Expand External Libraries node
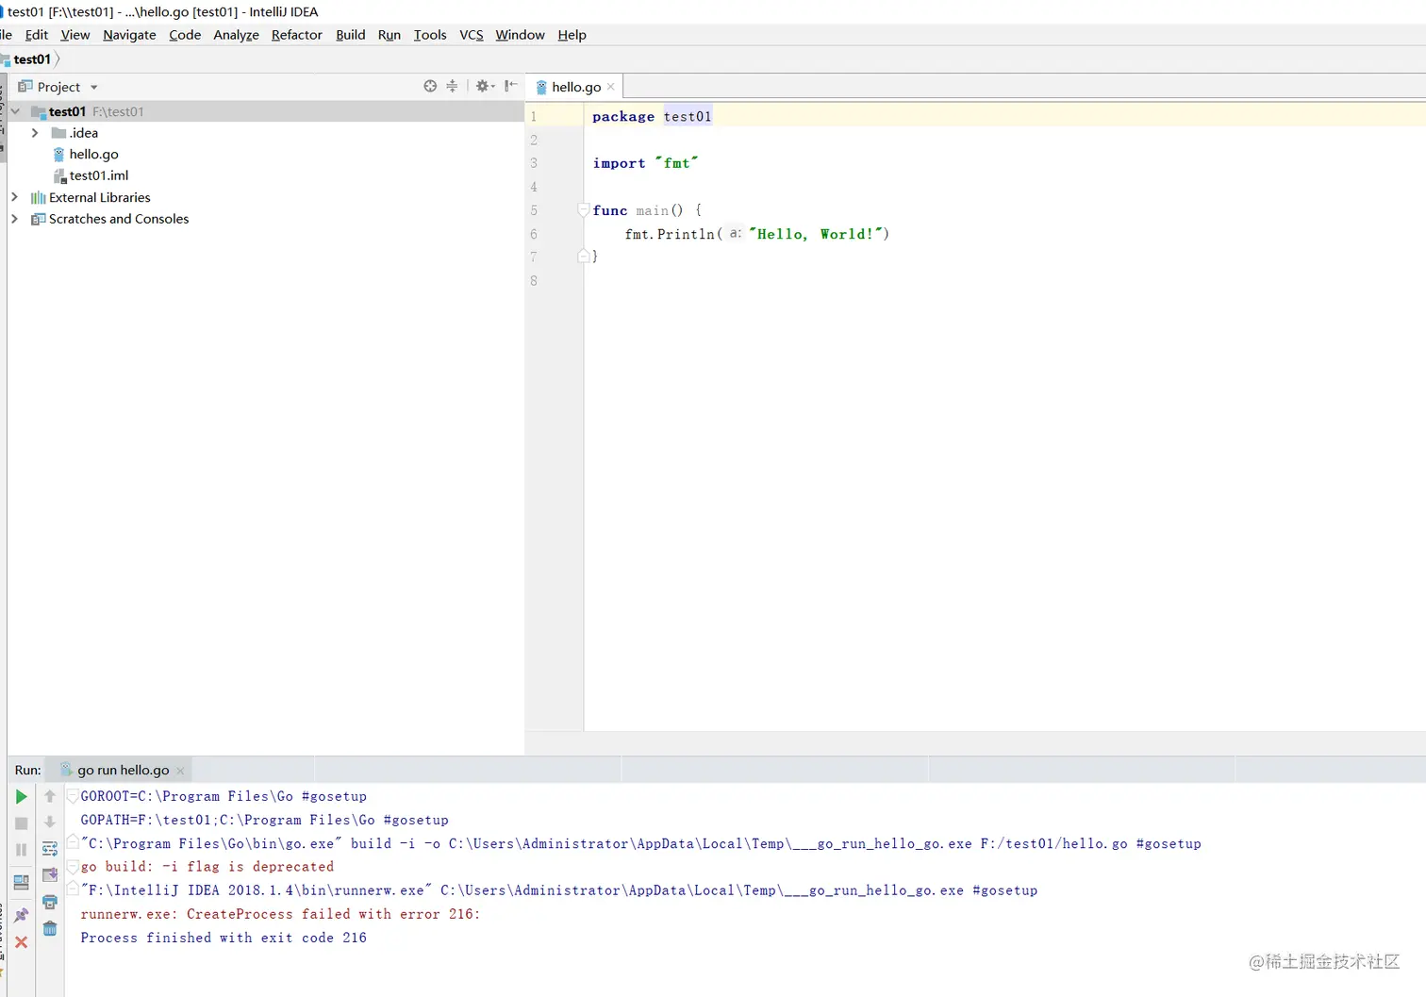This screenshot has width=1426, height=997. click(14, 197)
